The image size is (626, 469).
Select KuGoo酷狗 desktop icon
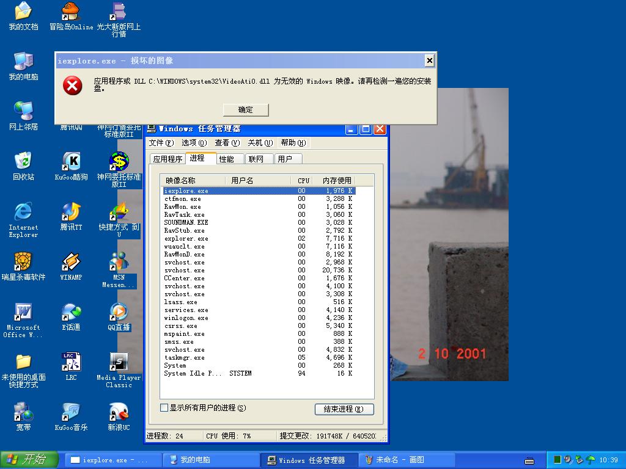[x=71, y=166]
